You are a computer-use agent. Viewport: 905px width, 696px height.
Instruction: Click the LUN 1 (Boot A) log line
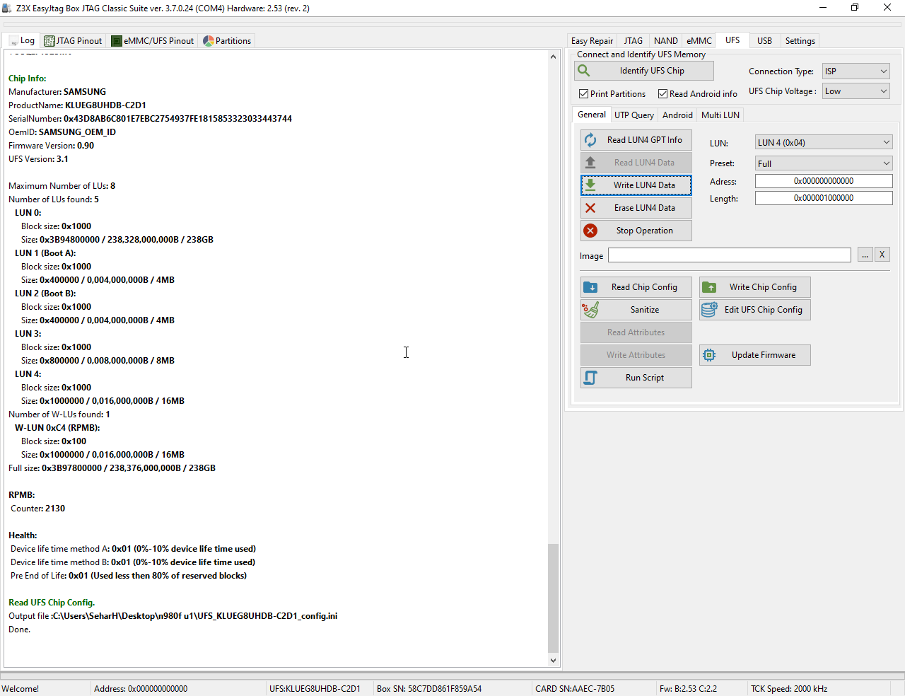pos(45,253)
